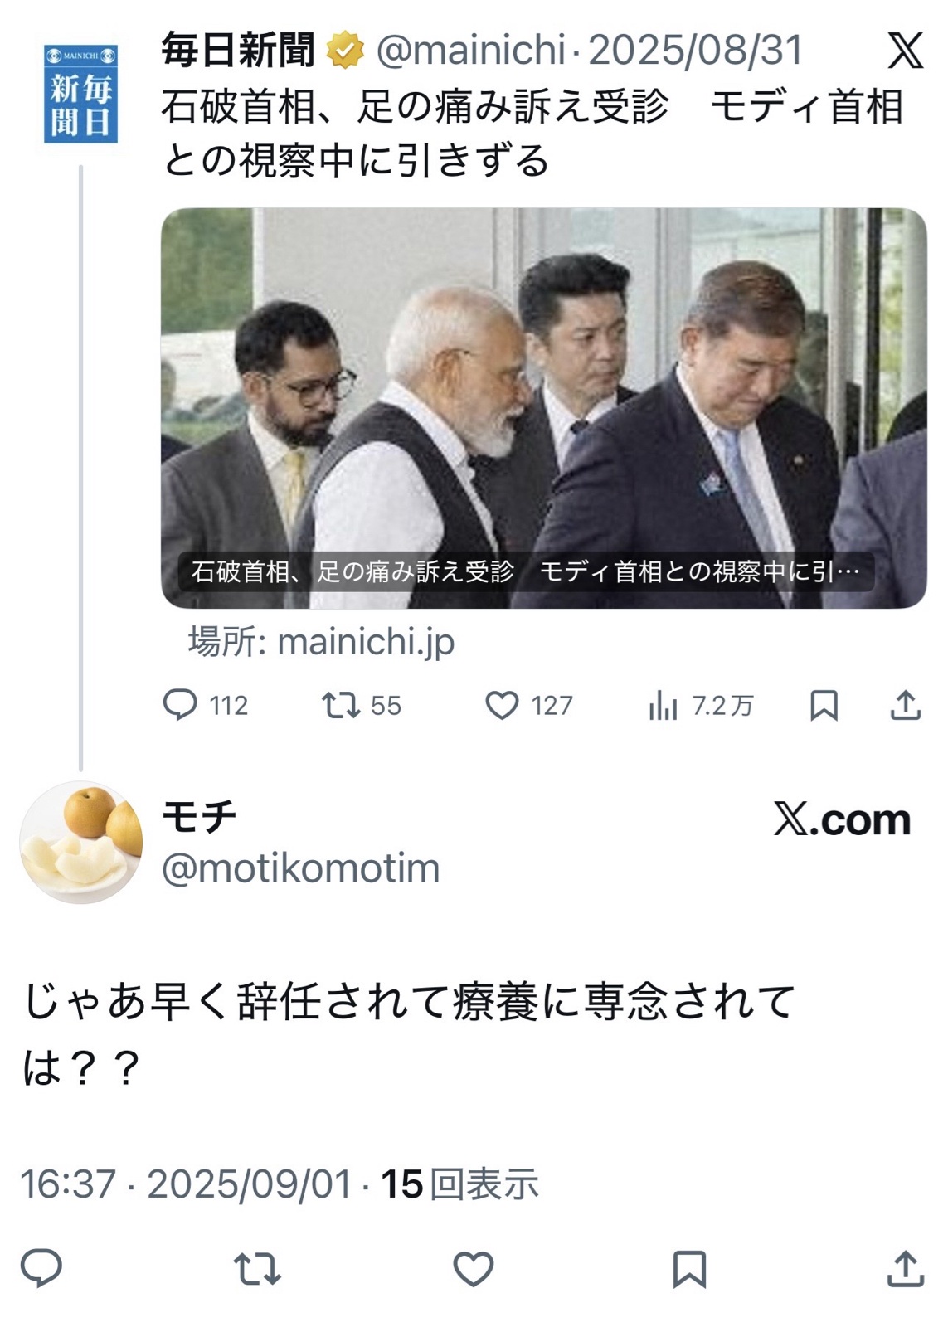Toggle bookmark on モチ's tweet
Screen dimensions: 948x1327
click(689, 1269)
